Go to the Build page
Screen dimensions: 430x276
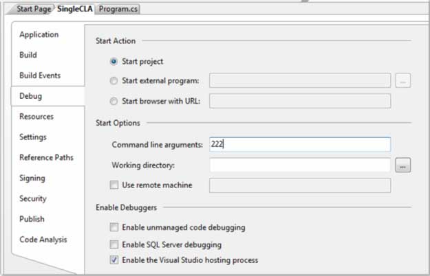[x=28, y=55]
